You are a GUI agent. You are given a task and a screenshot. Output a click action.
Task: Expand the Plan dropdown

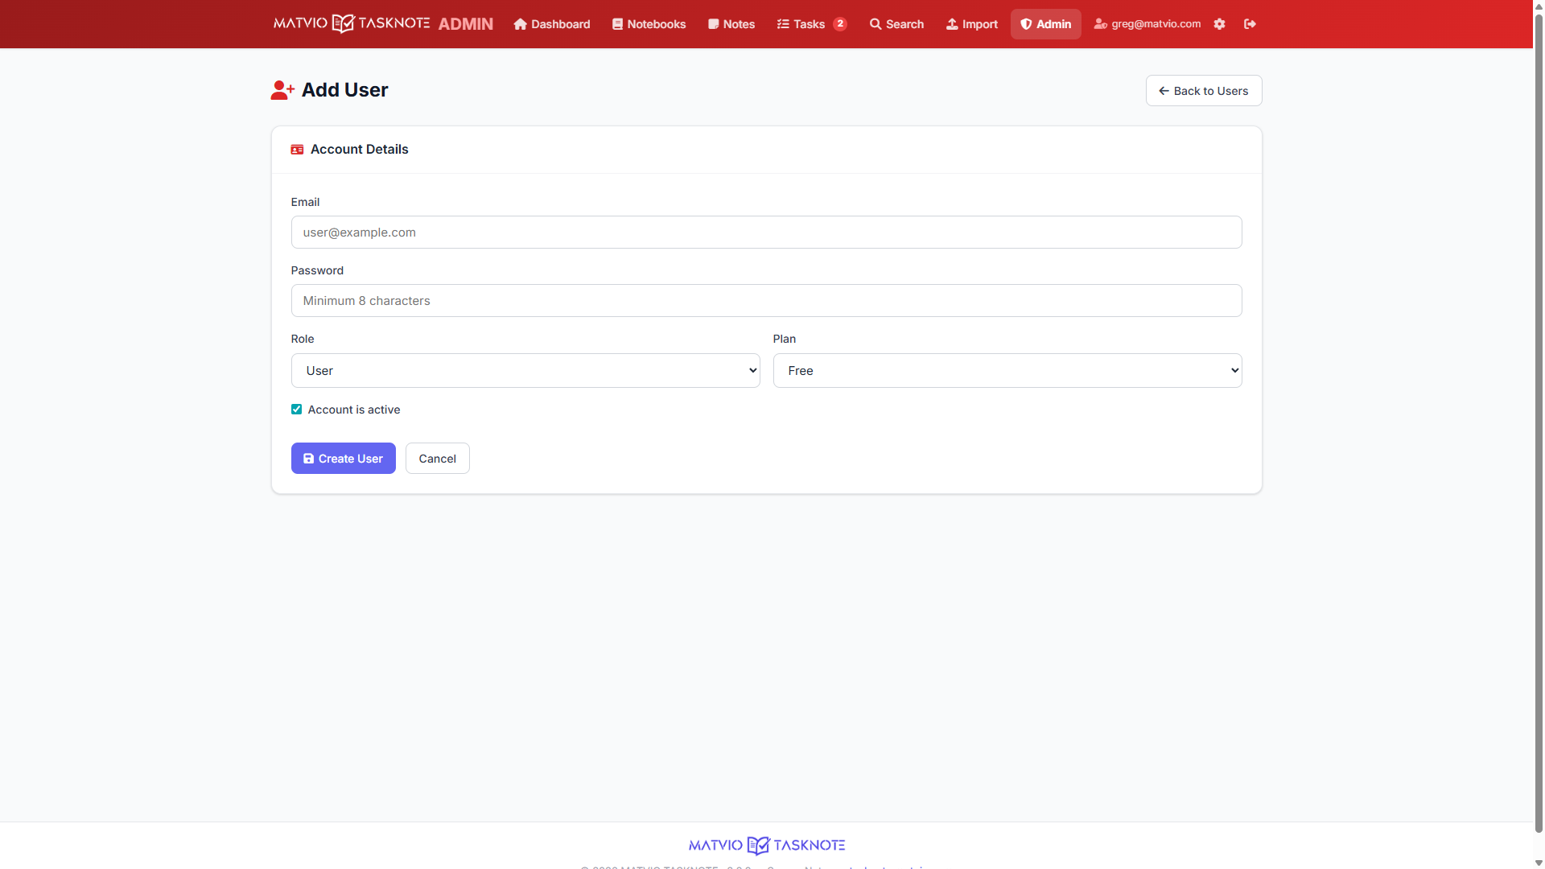point(1007,371)
